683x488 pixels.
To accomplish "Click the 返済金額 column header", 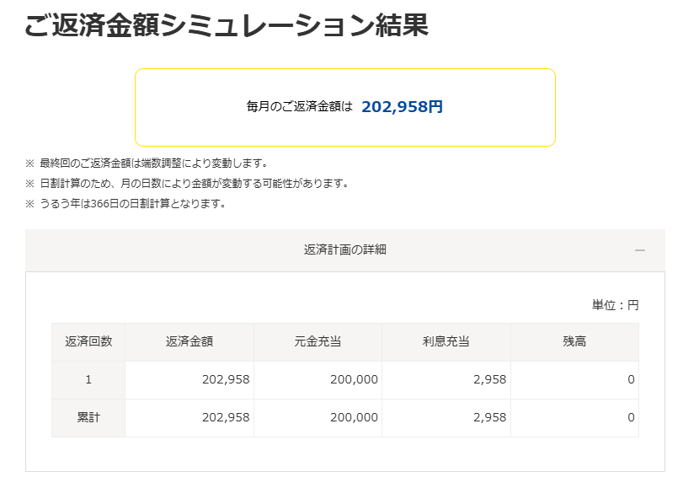I will (x=189, y=341).
